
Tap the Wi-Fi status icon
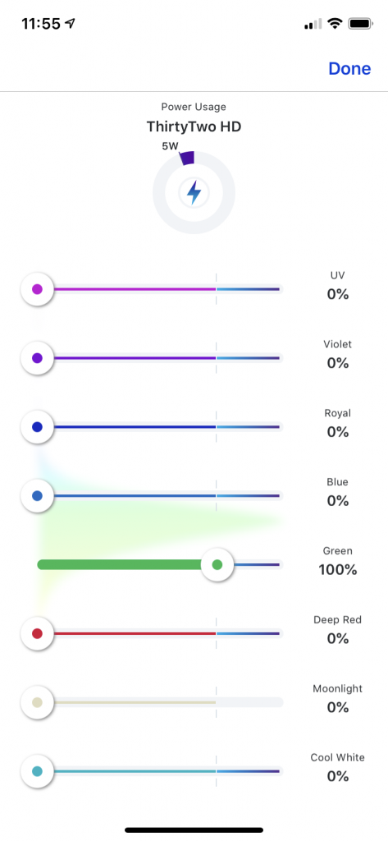tap(336, 24)
